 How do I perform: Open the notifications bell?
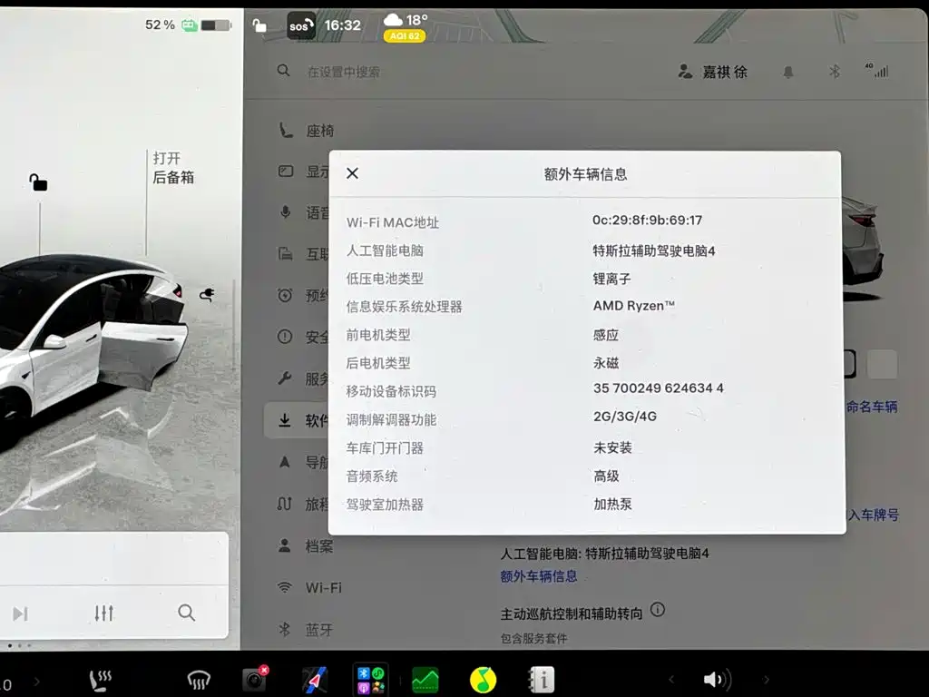click(x=788, y=73)
